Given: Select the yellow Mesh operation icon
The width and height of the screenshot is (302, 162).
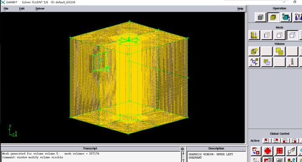Looking at the screenshot, I should coord(273,18).
